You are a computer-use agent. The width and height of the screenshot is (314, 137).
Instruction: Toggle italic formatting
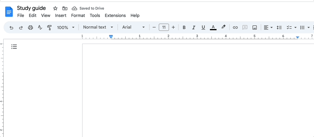[194, 28]
